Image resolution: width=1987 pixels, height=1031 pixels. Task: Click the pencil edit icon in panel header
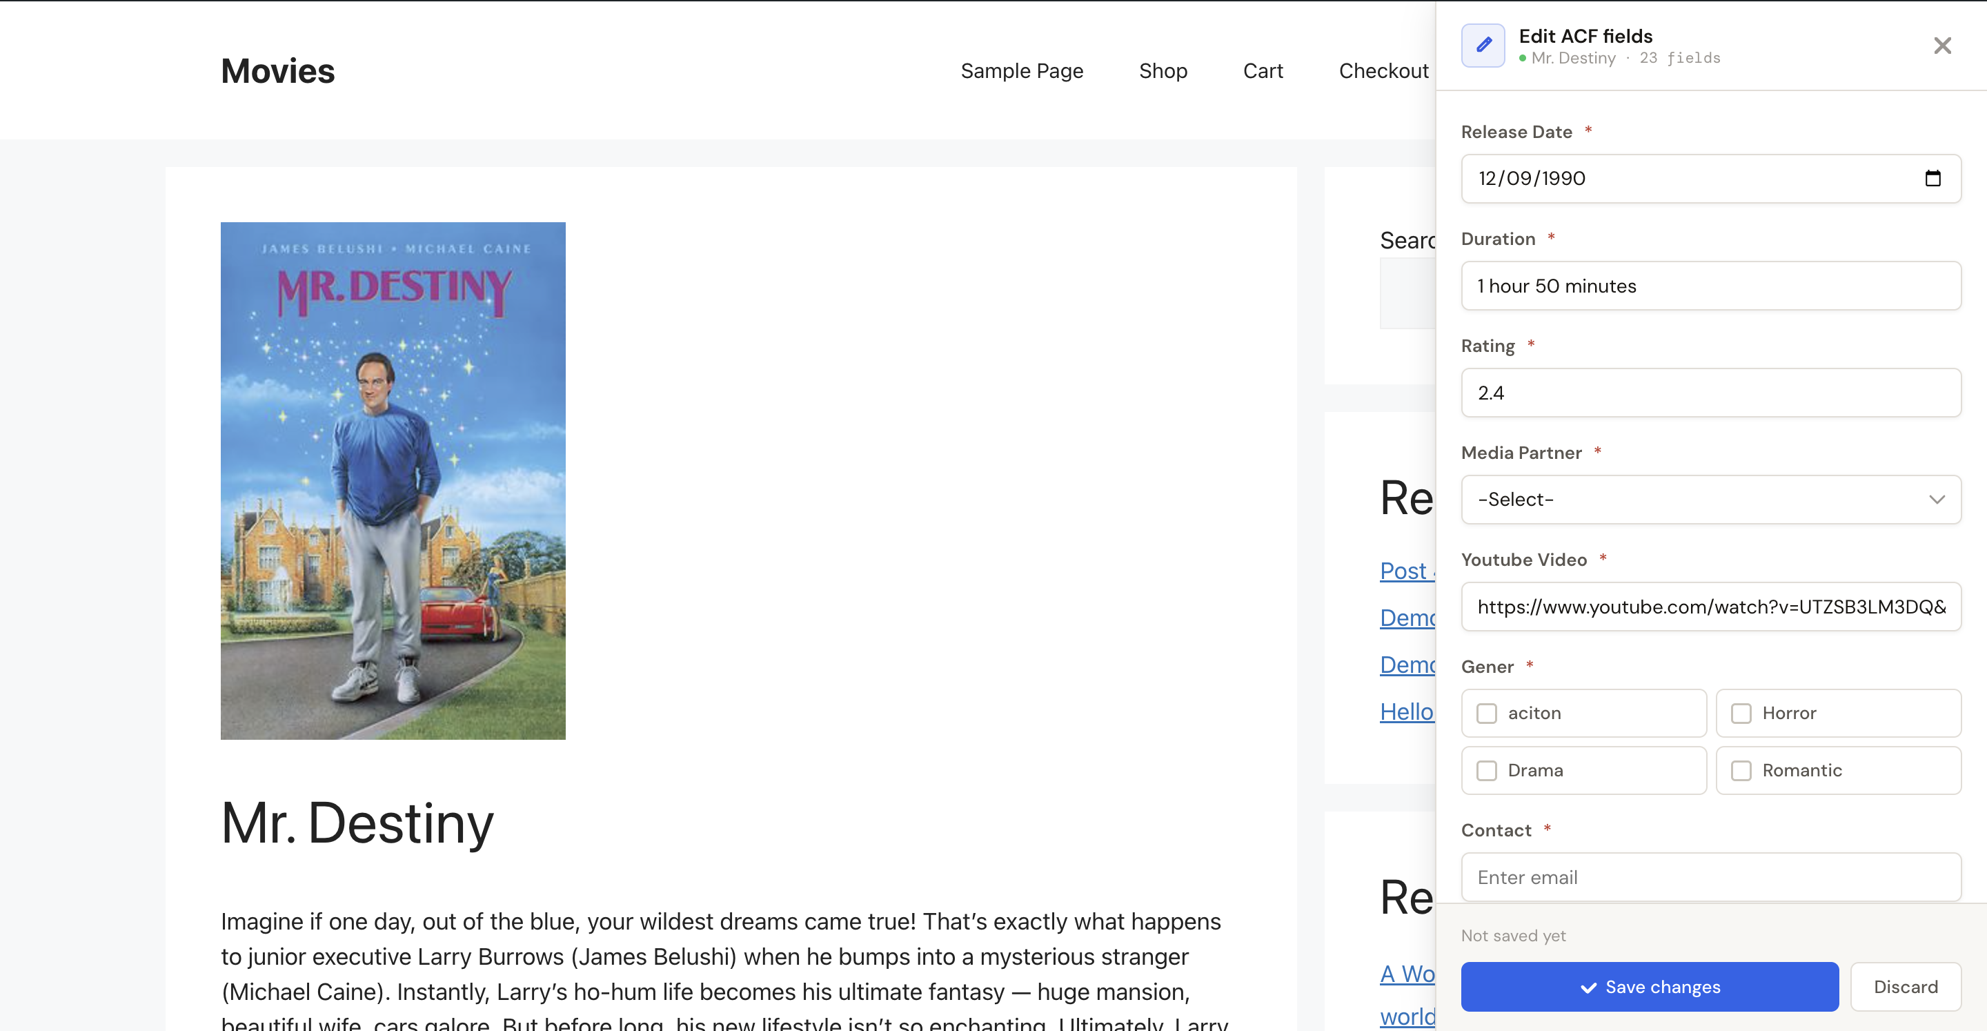[1483, 46]
